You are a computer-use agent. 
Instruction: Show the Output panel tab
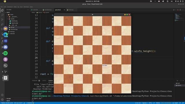click(x=44, y=81)
